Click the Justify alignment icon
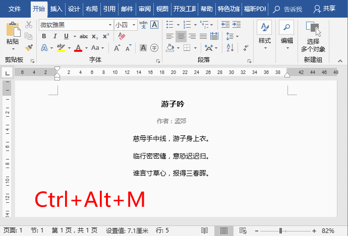 (203, 36)
